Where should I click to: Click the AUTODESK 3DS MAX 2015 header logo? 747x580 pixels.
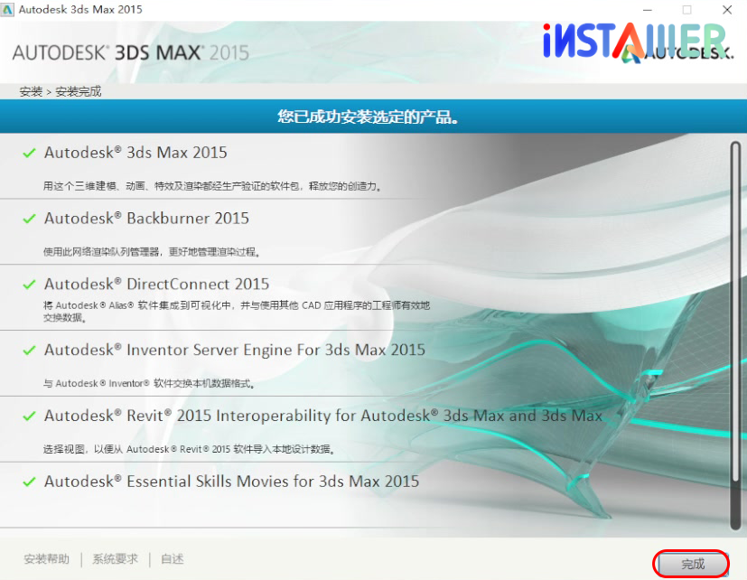point(131,52)
